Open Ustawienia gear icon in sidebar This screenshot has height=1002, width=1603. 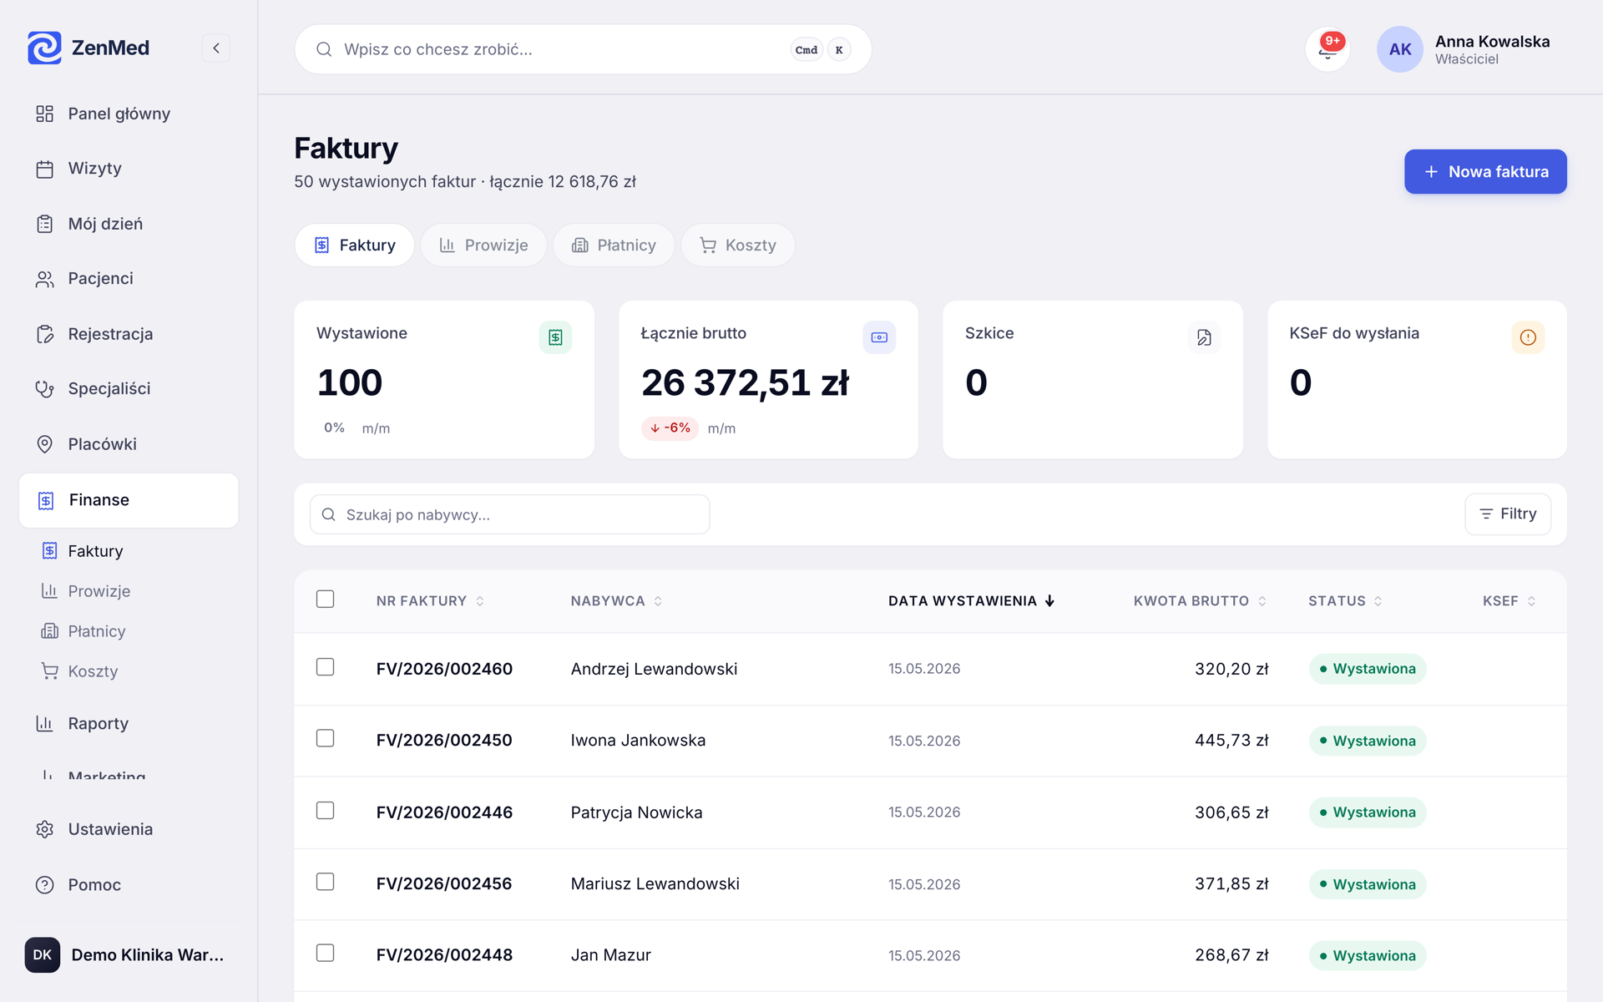point(45,829)
